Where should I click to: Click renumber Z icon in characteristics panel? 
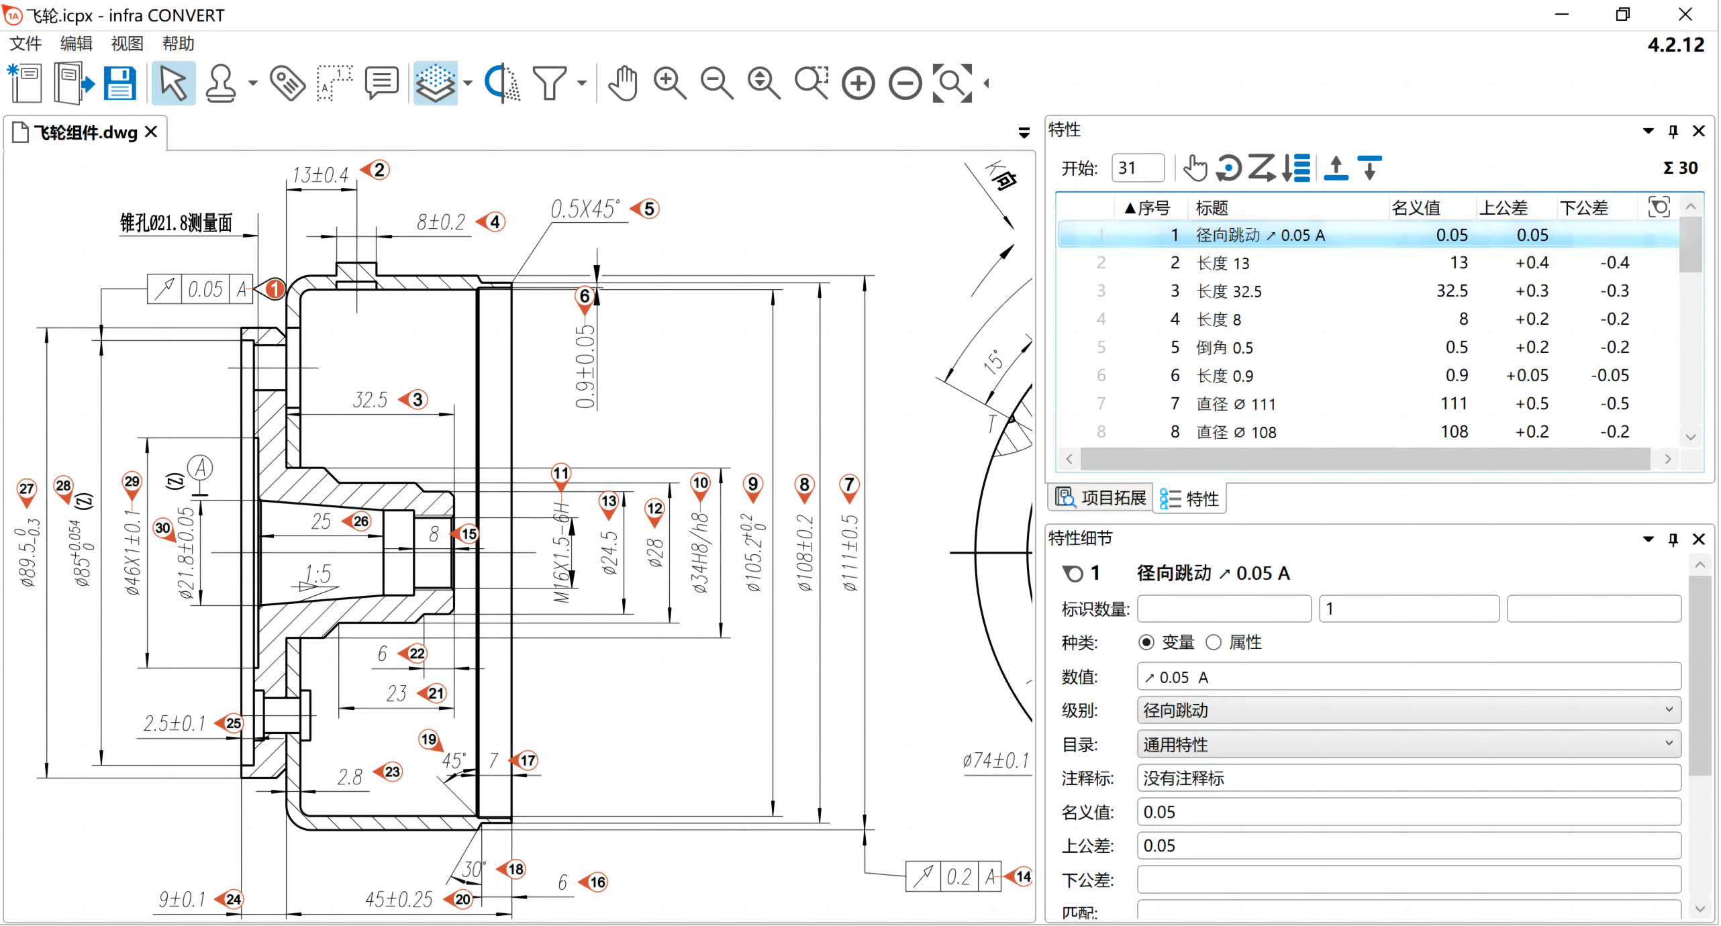pyautogui.click(x=1262, y=168)
